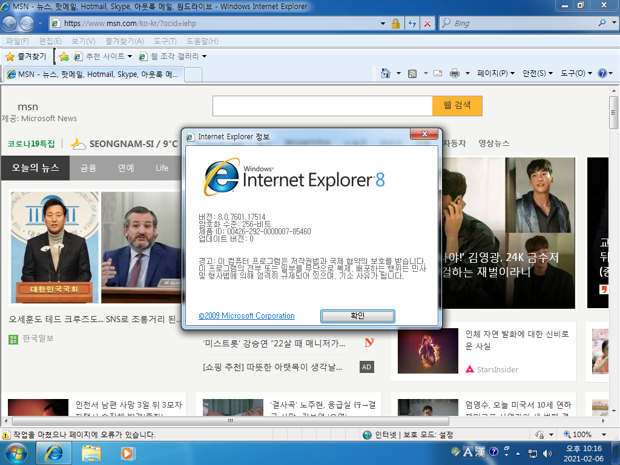
Task: Select the MSN browser tab
Action: (93, 74)
